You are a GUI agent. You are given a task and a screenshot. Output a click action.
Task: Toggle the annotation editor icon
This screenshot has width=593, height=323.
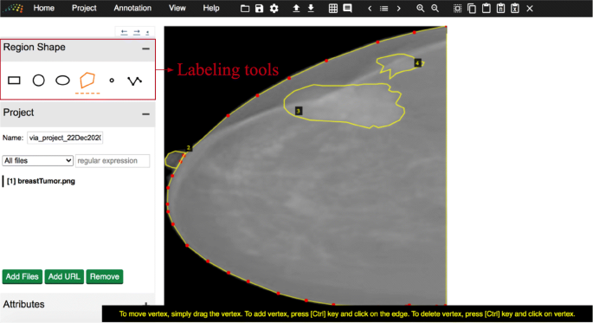click(x=347, y=9)
